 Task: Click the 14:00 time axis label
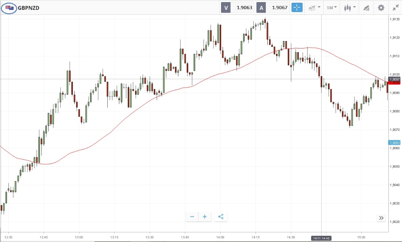pyautogui.click(x=220, y=237)
